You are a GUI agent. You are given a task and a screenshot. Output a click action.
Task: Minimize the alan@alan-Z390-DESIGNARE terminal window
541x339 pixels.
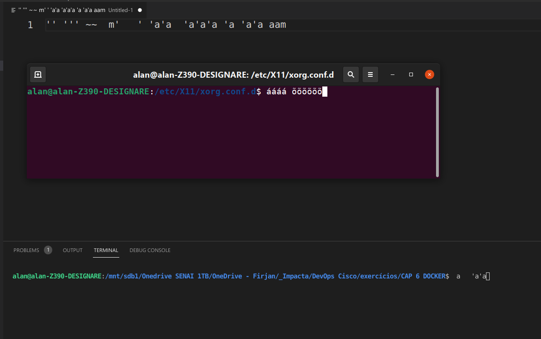click(x=392, y=74)
